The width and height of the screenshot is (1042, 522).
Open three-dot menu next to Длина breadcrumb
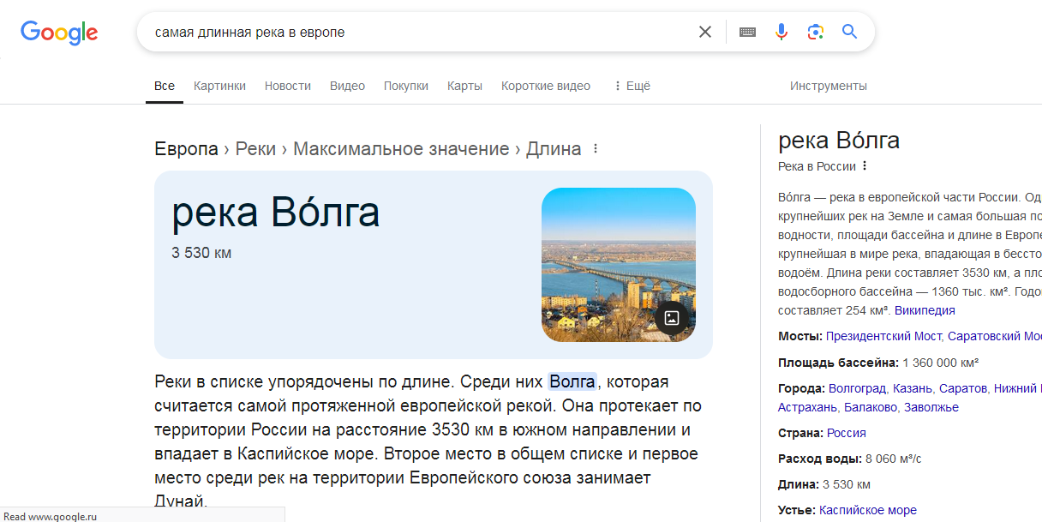pyautogui.click(x=596, y=149)
